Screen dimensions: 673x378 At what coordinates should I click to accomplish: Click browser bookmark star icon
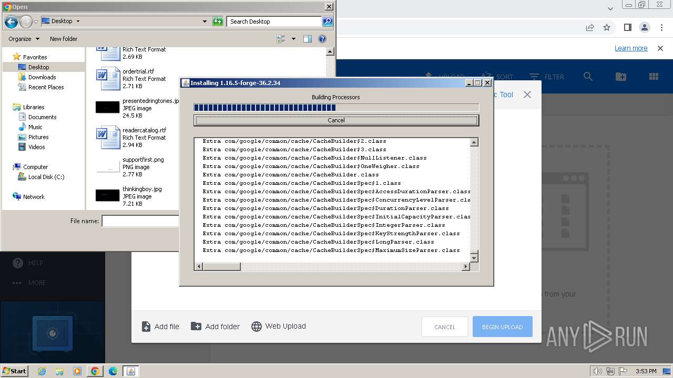607,27
